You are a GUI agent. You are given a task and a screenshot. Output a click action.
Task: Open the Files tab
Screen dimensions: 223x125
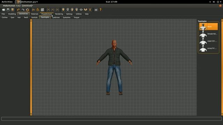[3, 14]
